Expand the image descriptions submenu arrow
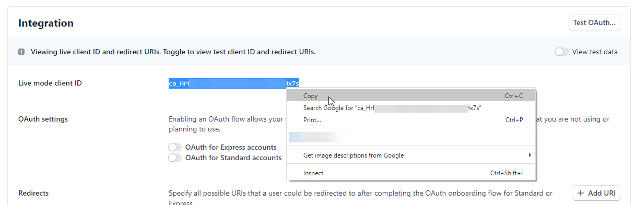 (529, 155)
